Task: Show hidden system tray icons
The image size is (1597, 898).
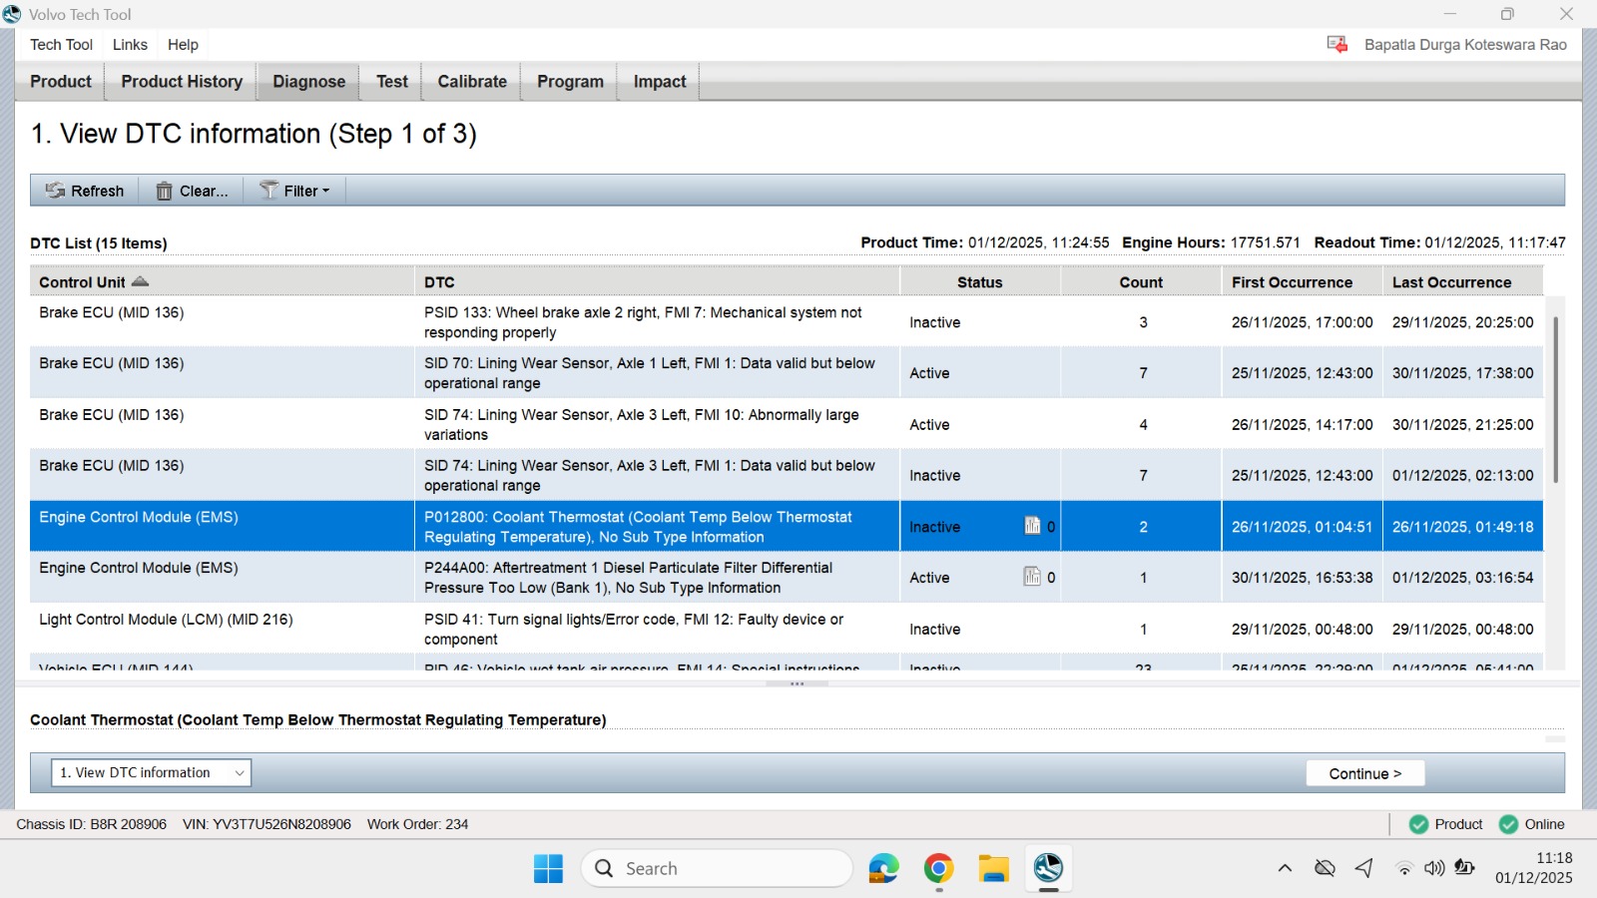Action: click(1285, 868)
